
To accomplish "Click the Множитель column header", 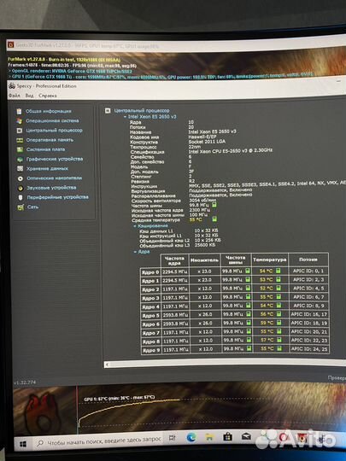I will pos(204,260).
